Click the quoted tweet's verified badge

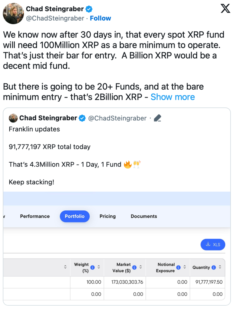82,118
